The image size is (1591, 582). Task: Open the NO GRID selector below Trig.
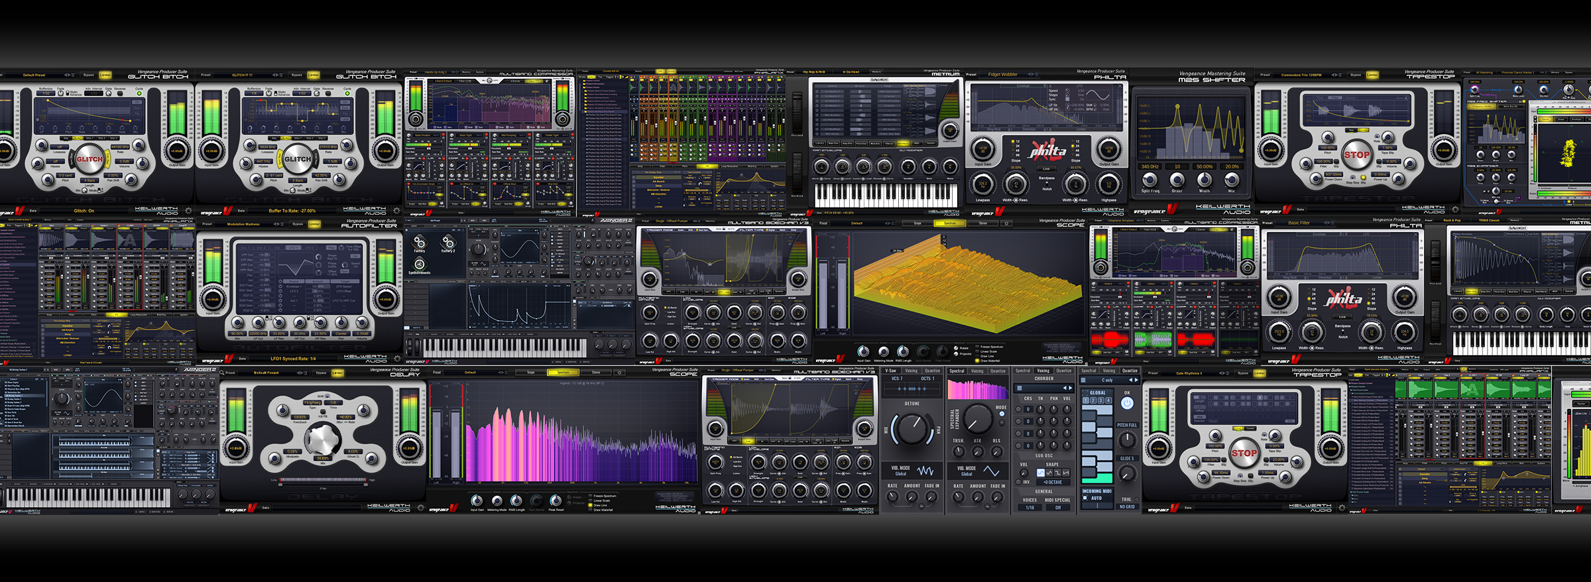1127,506
